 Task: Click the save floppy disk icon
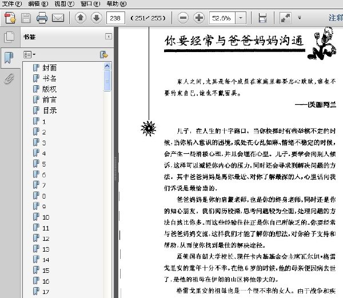coord(26,18)
